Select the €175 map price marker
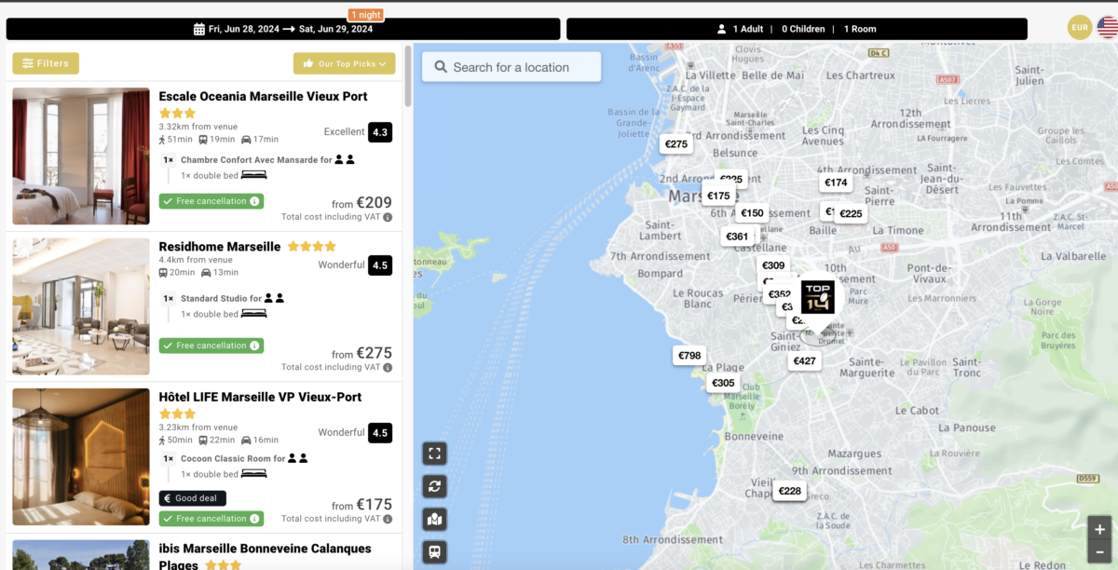 pyautogui.click(x=718, y=196)
